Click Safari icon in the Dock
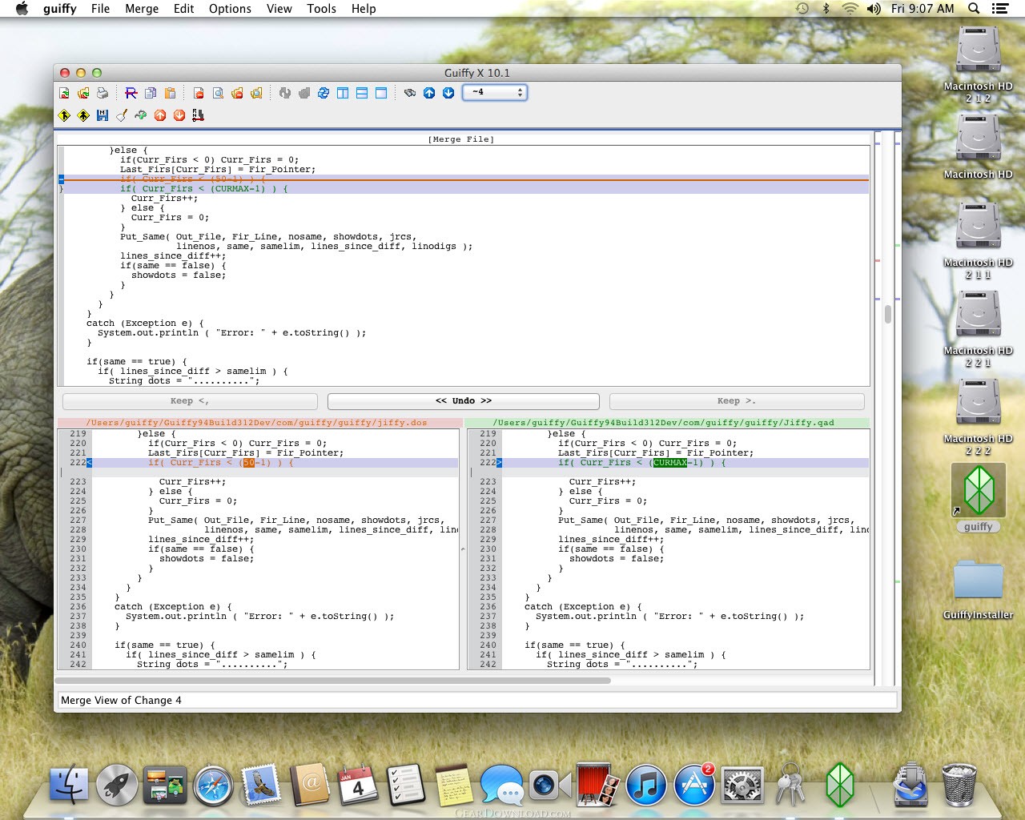 214,786
